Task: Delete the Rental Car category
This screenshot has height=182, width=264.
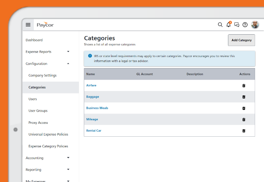Action: pyautogui.click(x=244, y=131)
